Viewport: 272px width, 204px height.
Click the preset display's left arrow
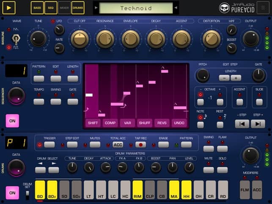coord(96,8)
